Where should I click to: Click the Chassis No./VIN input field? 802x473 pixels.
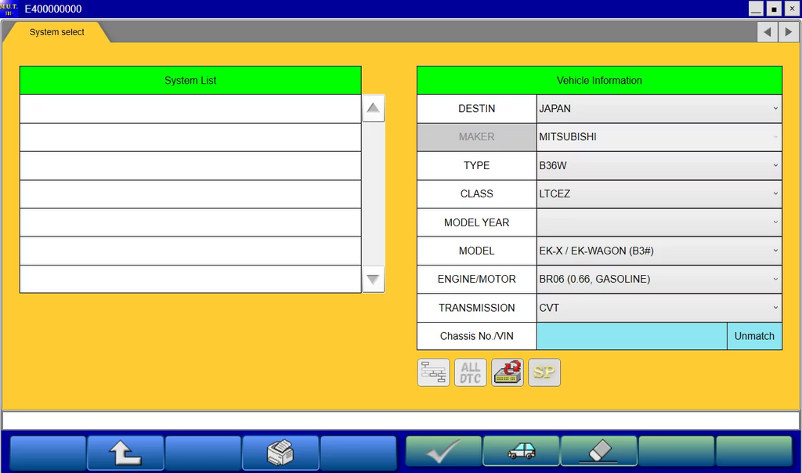tap(631, 336)
